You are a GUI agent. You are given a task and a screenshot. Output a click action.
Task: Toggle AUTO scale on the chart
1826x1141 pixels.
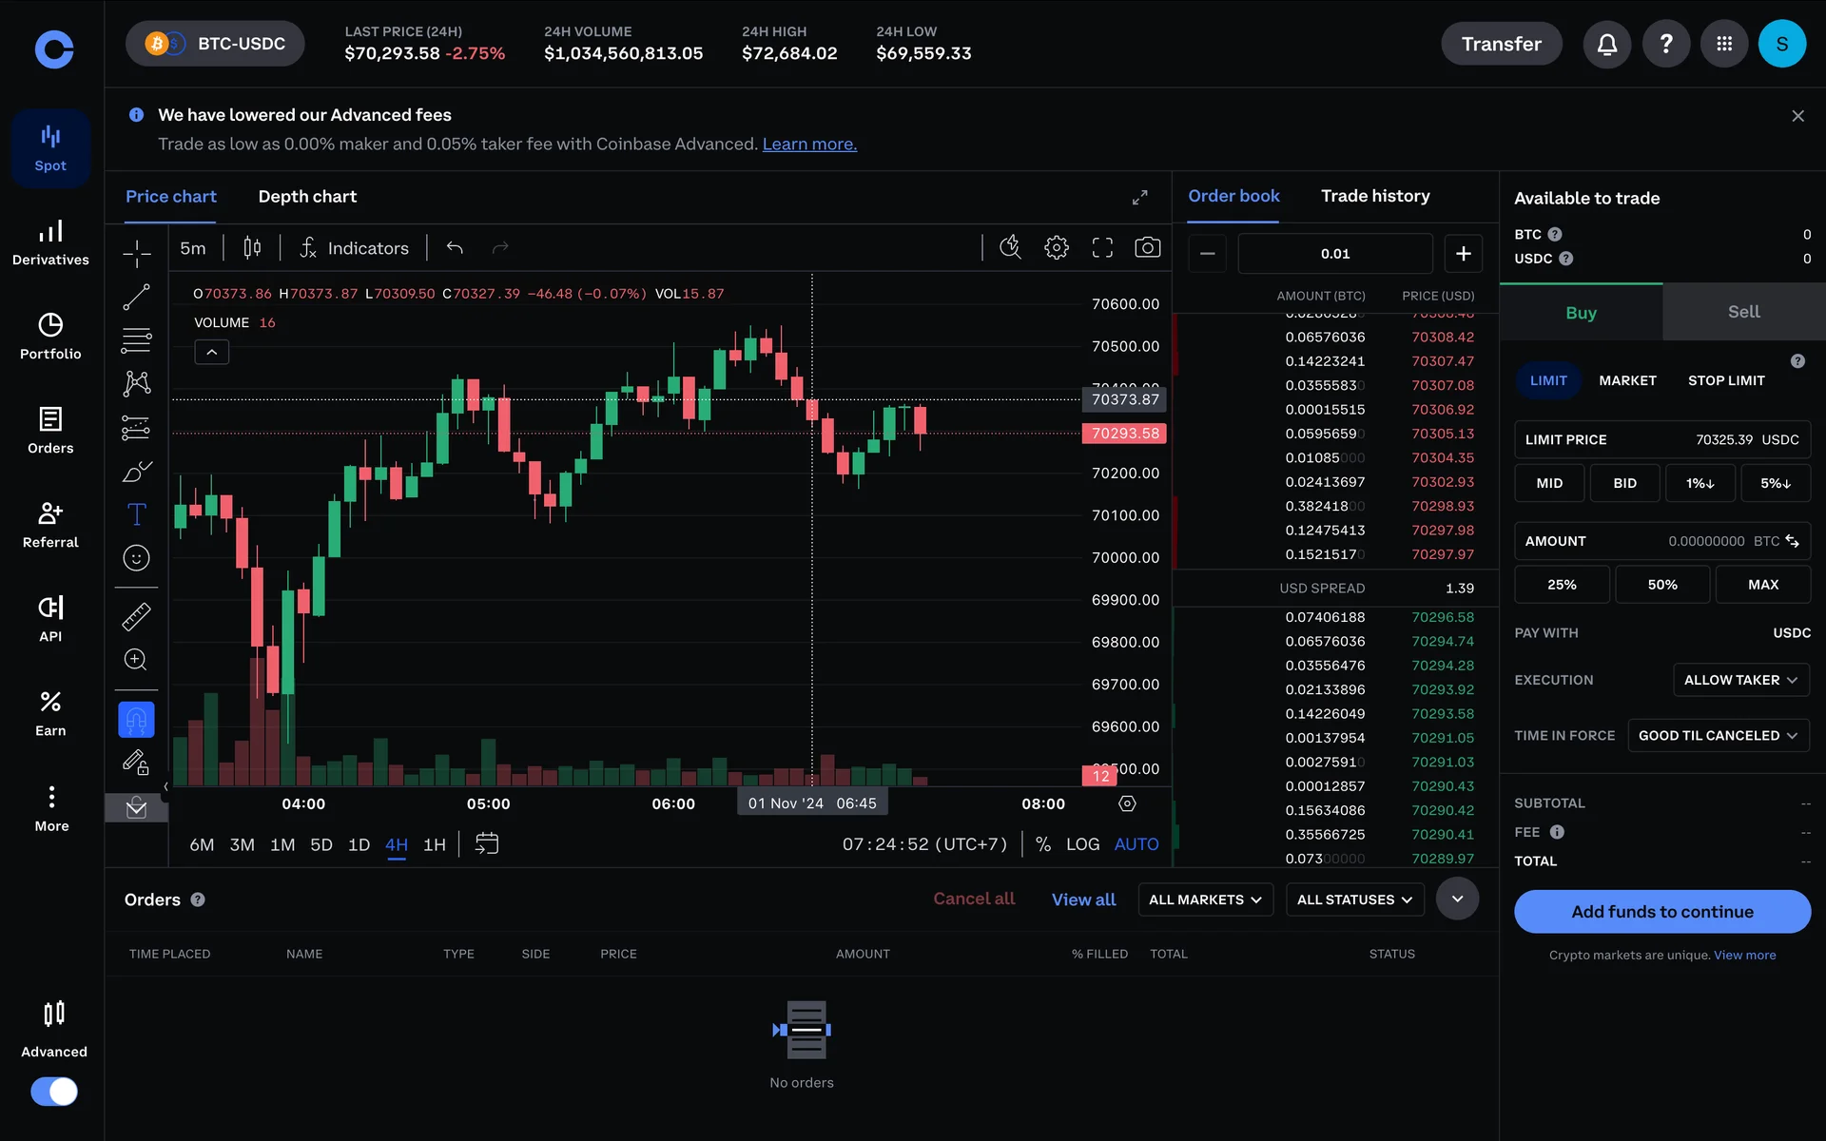1136,844
